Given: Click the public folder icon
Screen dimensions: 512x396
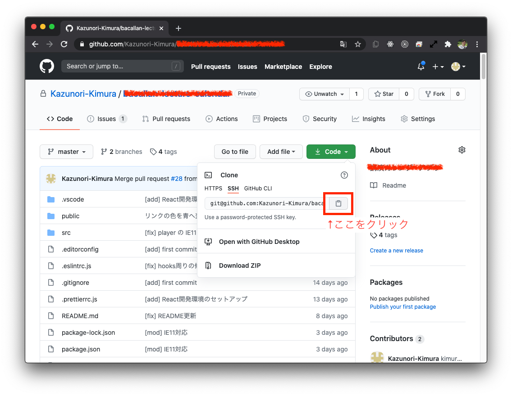Looking at the screenshot, I should (51, 216).
